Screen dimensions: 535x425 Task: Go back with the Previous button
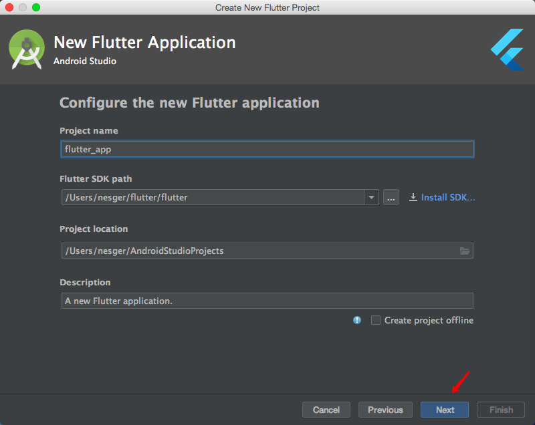pyautogui.click(x=385, y=410)
